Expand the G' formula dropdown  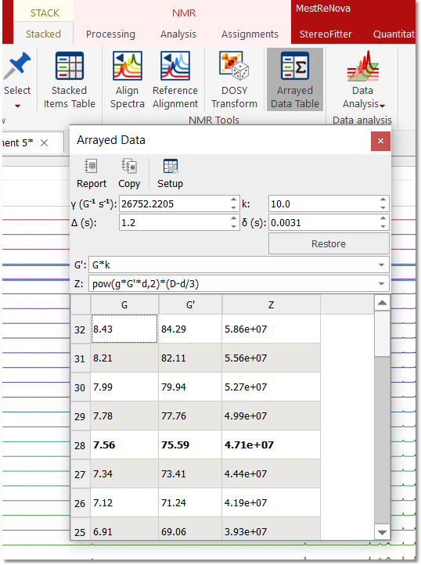click(x=381, y=265)
